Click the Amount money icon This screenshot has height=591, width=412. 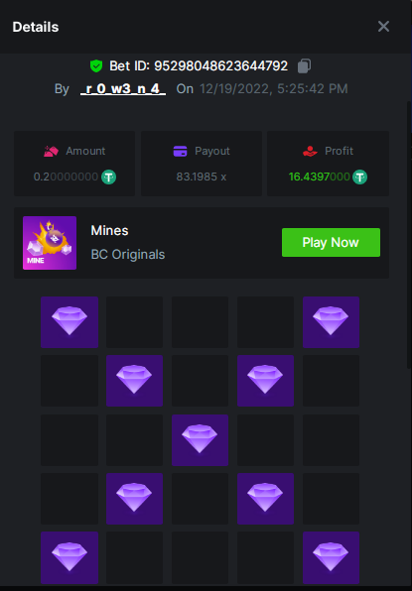click(52, 151)
